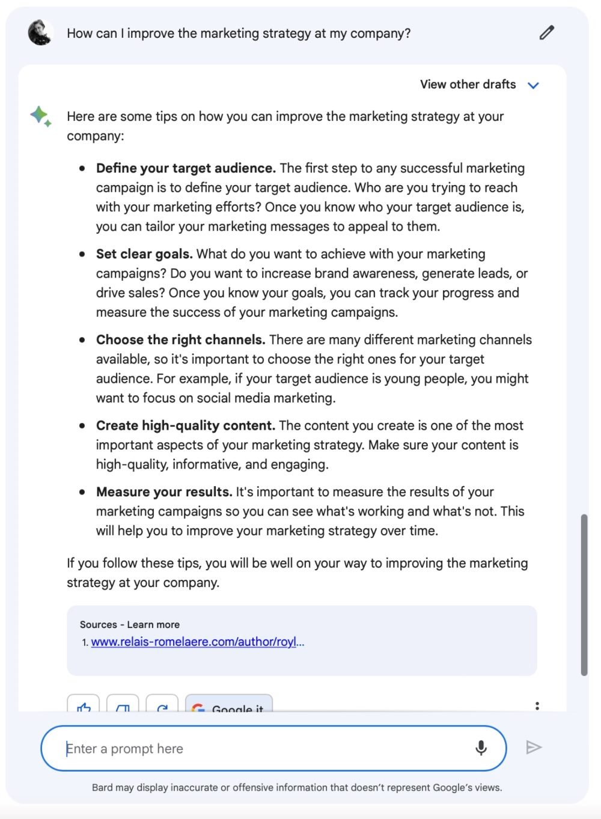Expand the View other drafts chevron
This screenshot has height=819, width=601.
533,85
